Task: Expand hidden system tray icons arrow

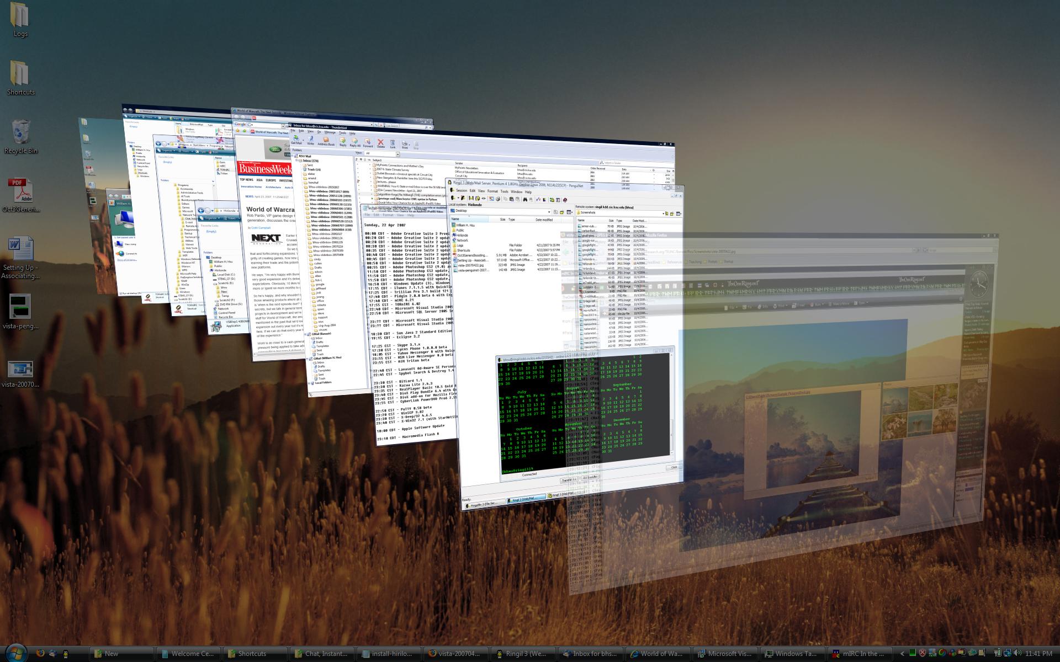Action: click(902, 653)
